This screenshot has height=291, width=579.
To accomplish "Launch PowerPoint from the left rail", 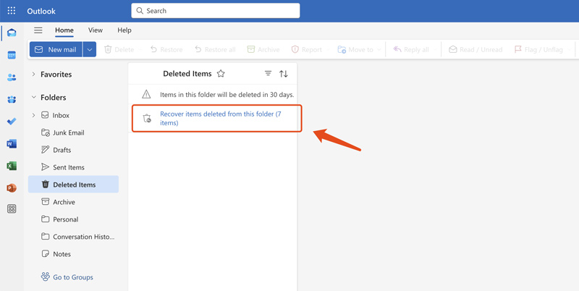I will pos(12,187).
